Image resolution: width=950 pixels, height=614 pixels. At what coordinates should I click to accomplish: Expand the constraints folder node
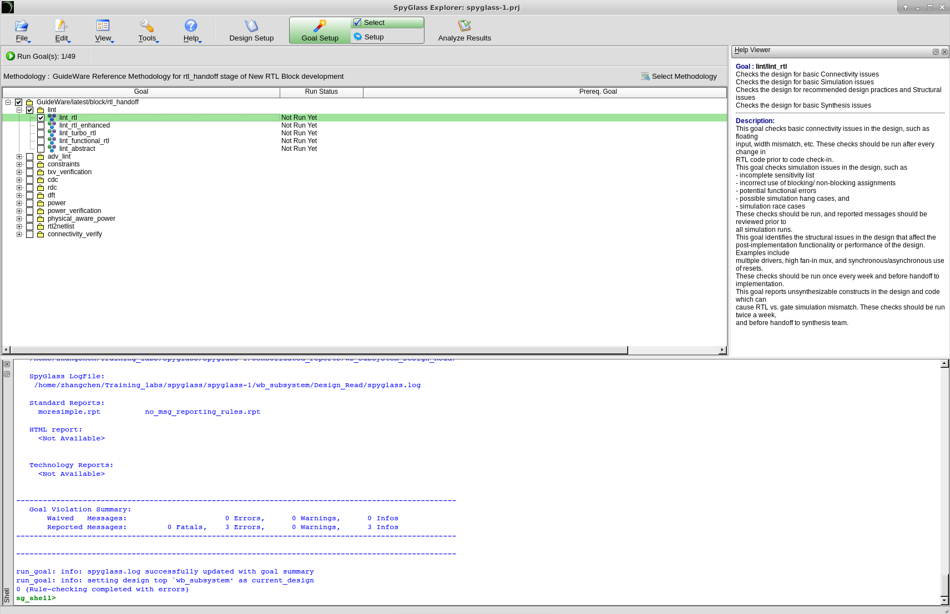pyautogui.click(x=19, y=164)
